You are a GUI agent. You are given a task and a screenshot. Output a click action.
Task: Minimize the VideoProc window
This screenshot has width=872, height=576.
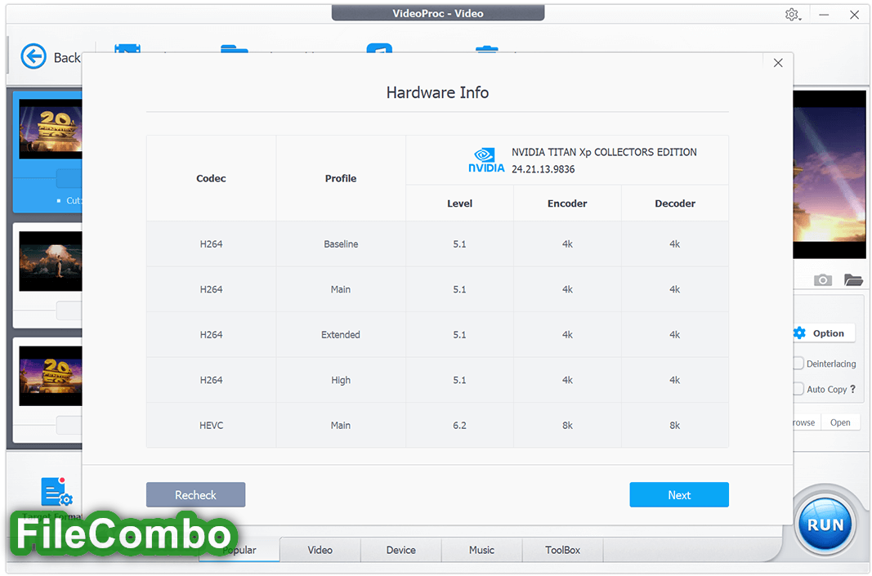(824, 15)
